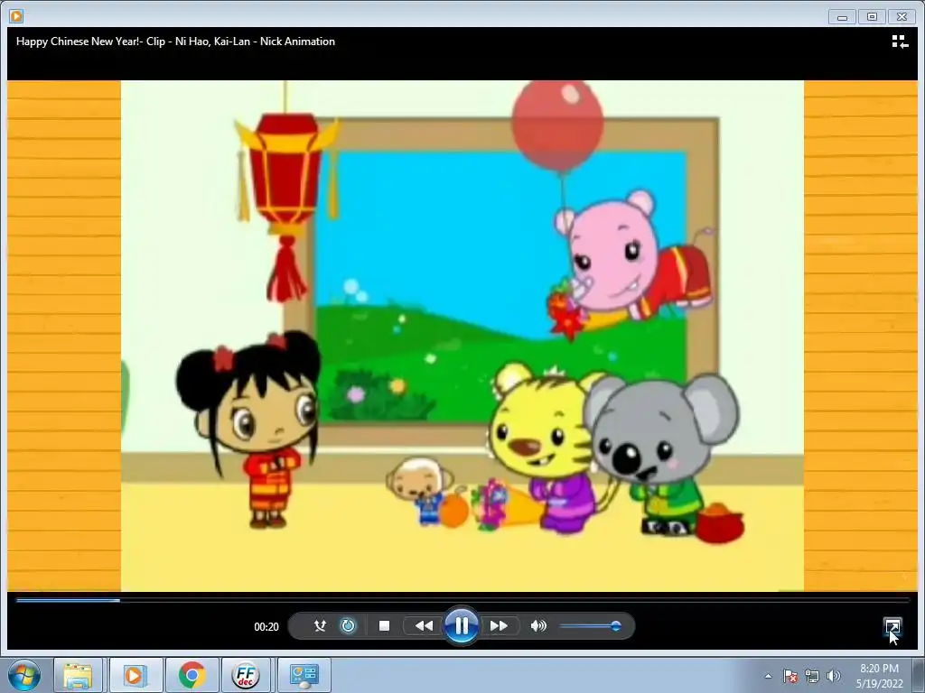The image size is (925, 693).
Task: Click the rewind previous button
Action: pos(424,626)
